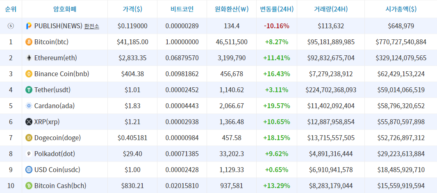437x193 pixels.
Task: Sort by 암호화폐 column header
Action: [x=65, y=9]
